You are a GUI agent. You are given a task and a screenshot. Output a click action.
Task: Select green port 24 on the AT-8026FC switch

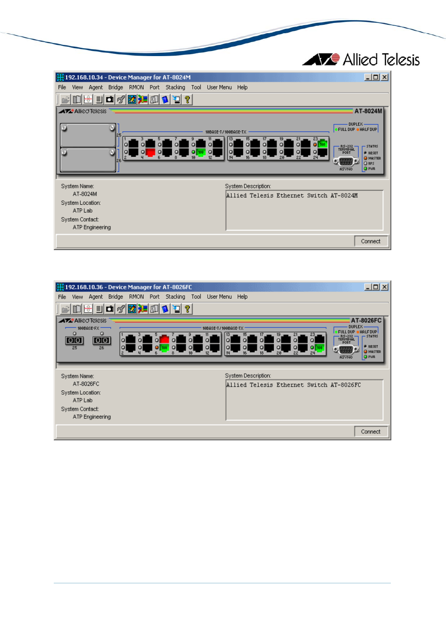click(320, 348)
